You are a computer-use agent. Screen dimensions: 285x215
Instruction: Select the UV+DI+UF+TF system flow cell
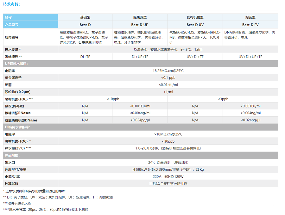(250, 57)
